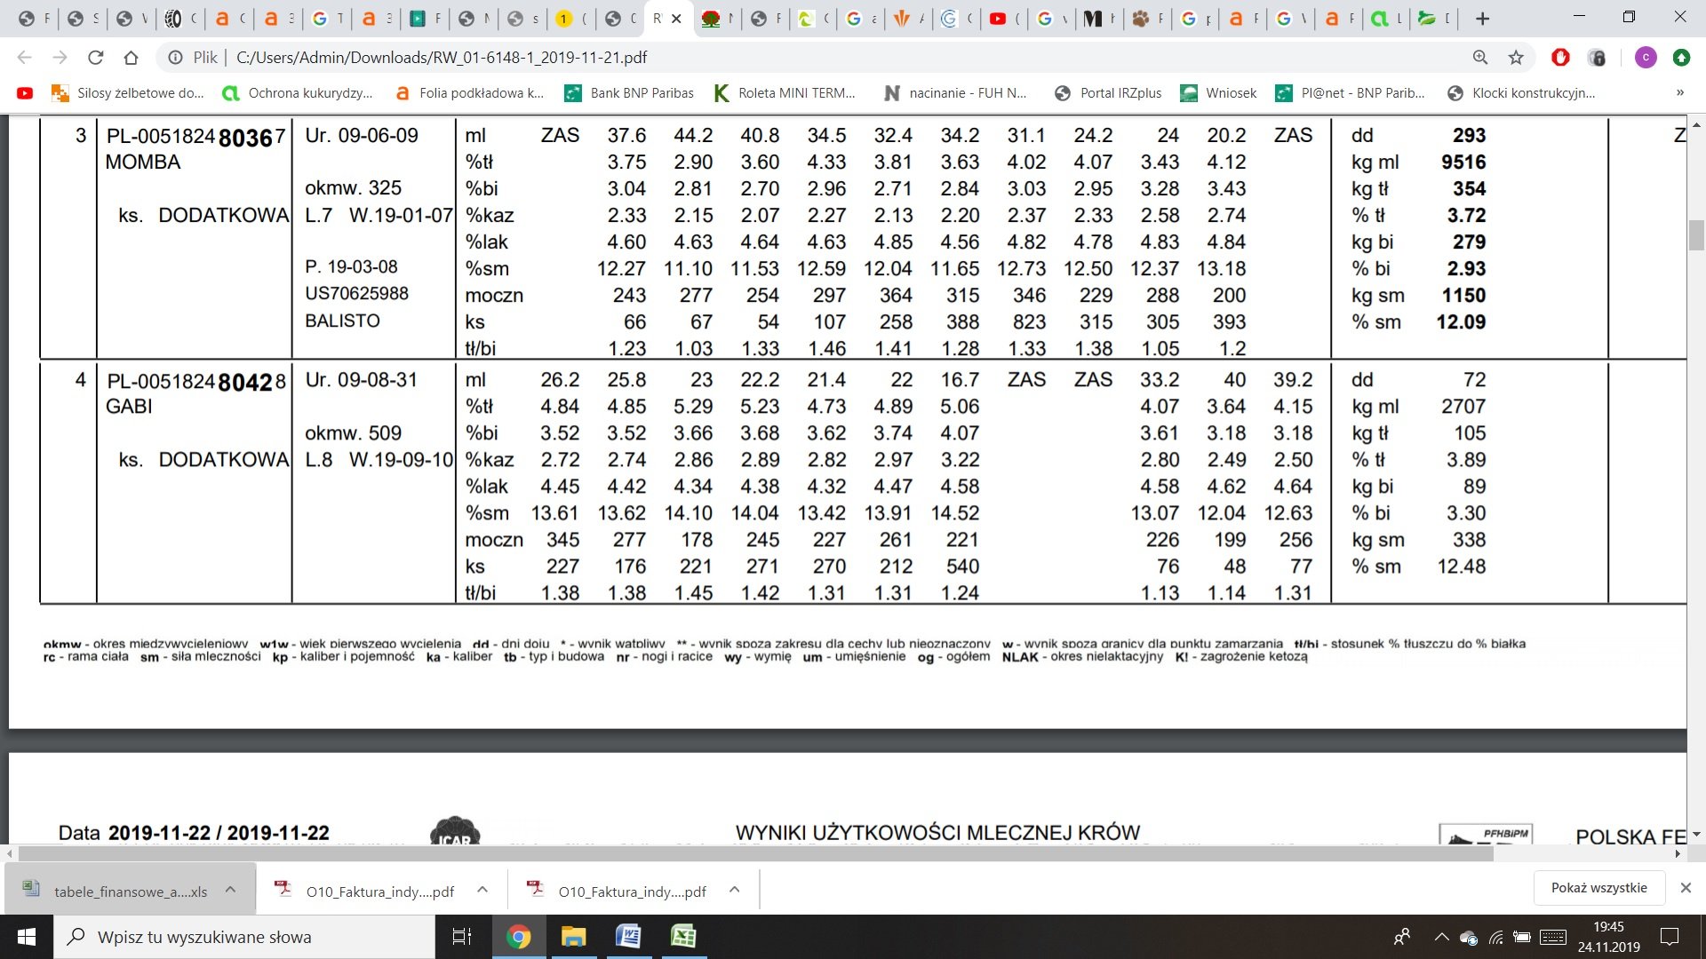1706x959 pixels.
Task: Expand options for first O10_Faktura download
Action: tap(482, 890)
